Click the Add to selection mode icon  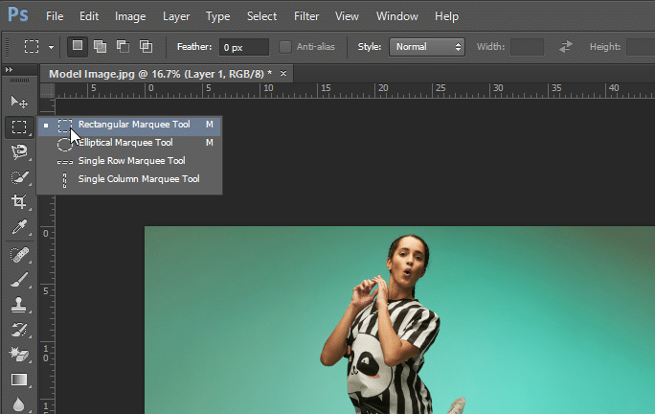(x=99, y=46)
